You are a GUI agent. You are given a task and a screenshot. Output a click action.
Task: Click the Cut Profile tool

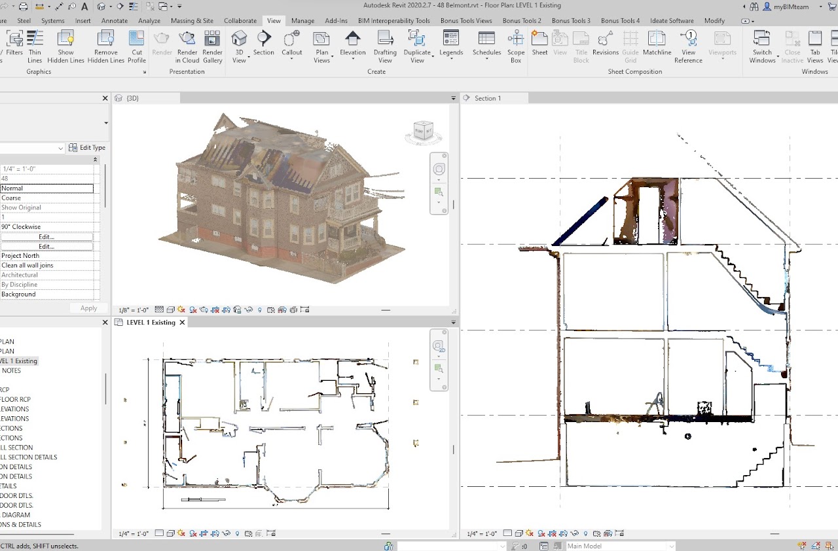click(137, 46)
